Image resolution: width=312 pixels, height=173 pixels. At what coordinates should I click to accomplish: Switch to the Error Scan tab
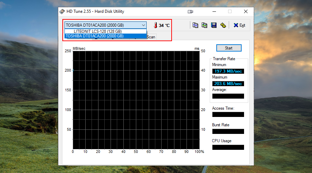click(x=151, y=37)
